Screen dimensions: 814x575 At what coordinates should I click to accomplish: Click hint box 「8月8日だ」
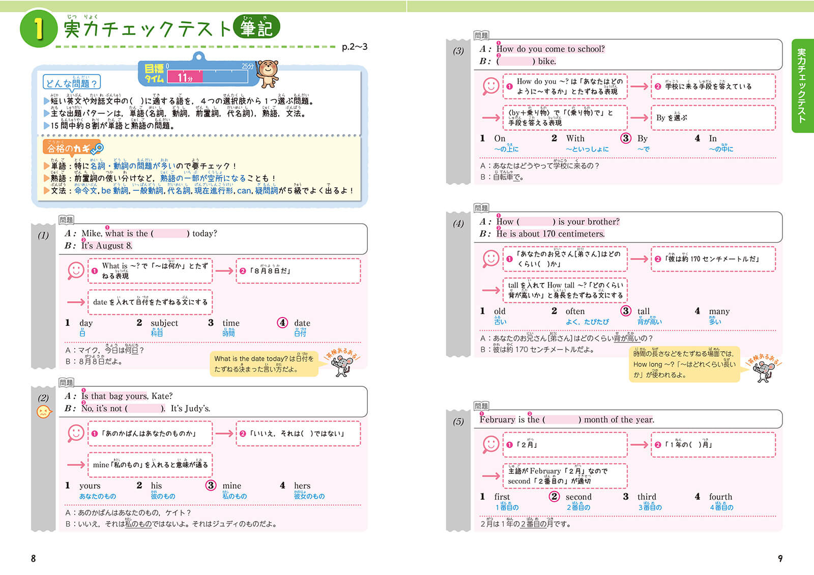(x=298, y=271)
